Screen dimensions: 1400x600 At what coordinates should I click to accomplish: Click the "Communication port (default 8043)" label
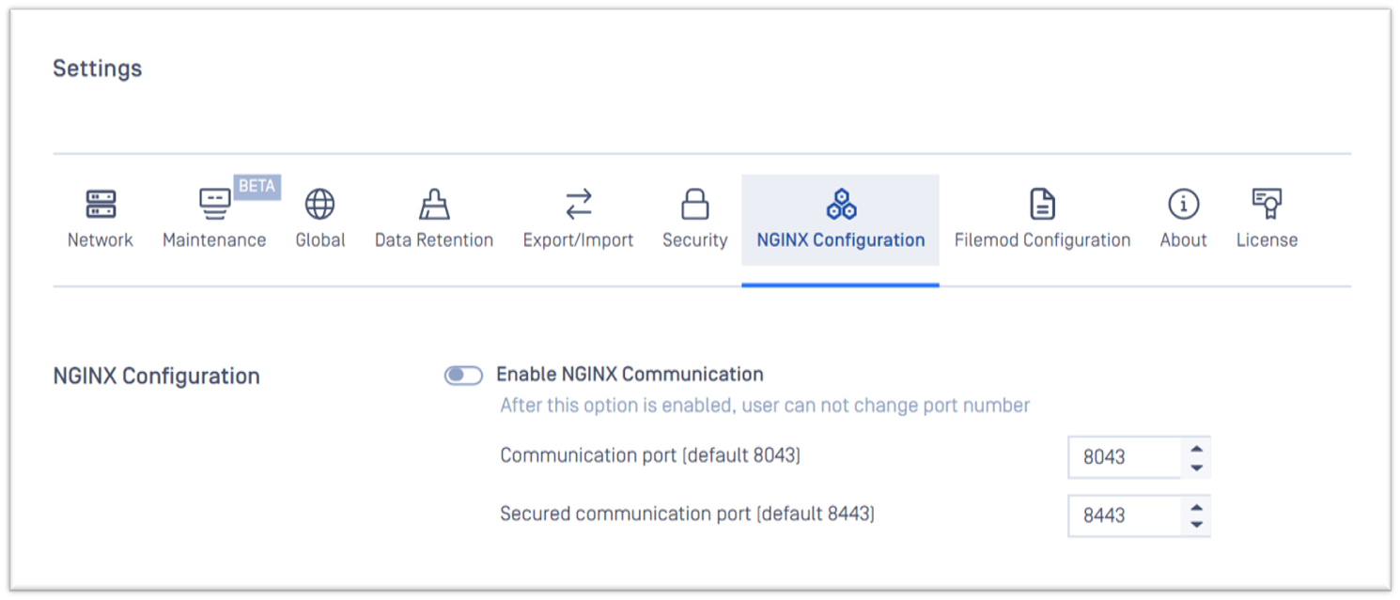(x=650, y=455)
